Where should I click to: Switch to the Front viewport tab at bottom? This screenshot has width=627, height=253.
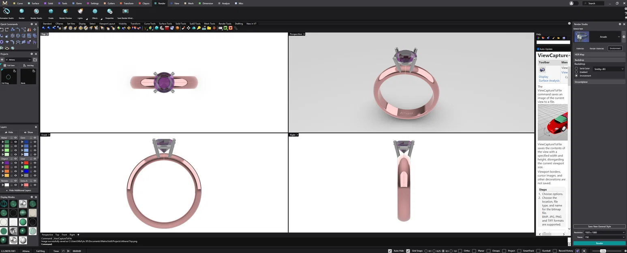pyautogui.click(x=64, y=235)
